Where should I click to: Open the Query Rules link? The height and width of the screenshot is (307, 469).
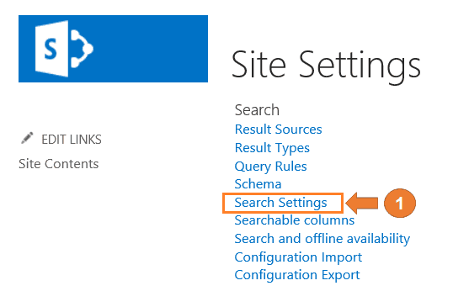pos(270,167)
